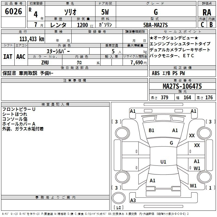Click the 事務局よりご案内 section header
This screenshot has width=217, height=217.
click(55, 197)
